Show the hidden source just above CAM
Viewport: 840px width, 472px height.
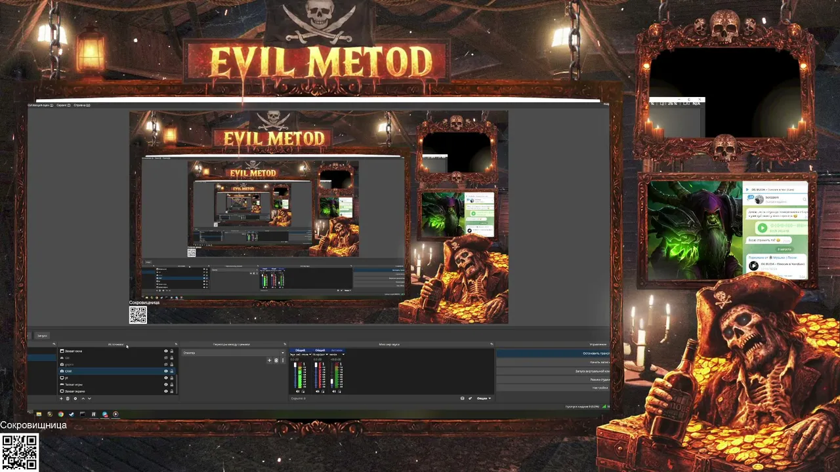(165, 364)
